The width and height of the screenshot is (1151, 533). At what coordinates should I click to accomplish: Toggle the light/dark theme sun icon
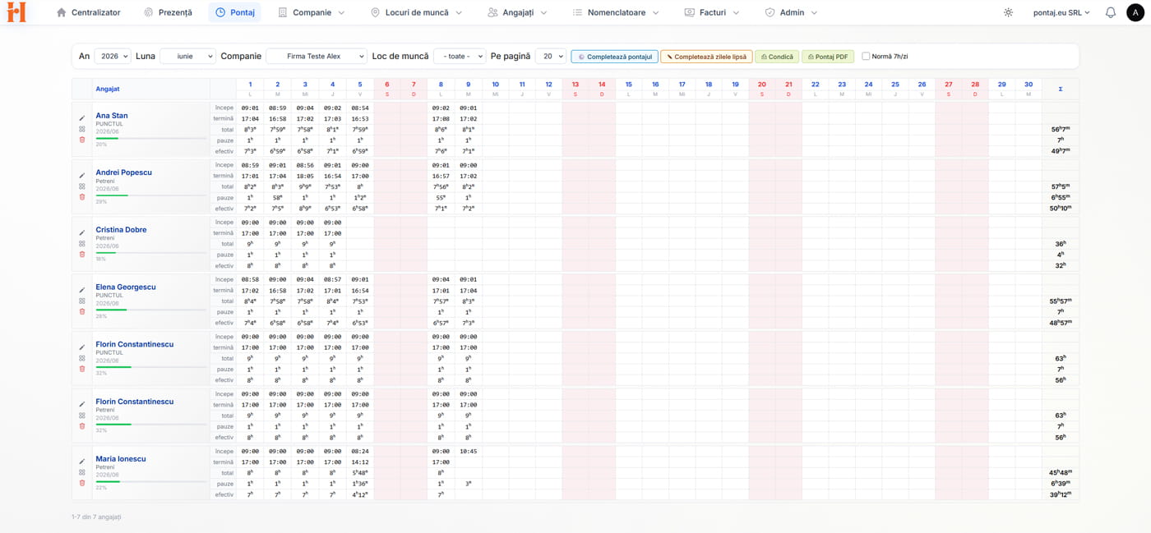(1009, 12)
